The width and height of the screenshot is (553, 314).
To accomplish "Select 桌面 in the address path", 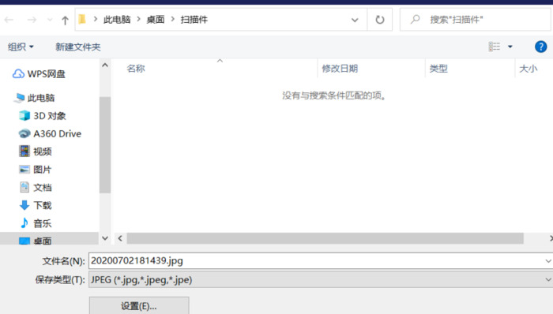I will 156,20.
